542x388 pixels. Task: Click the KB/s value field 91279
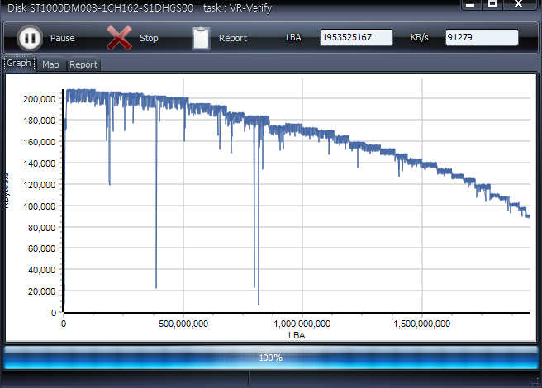point(482,37)
